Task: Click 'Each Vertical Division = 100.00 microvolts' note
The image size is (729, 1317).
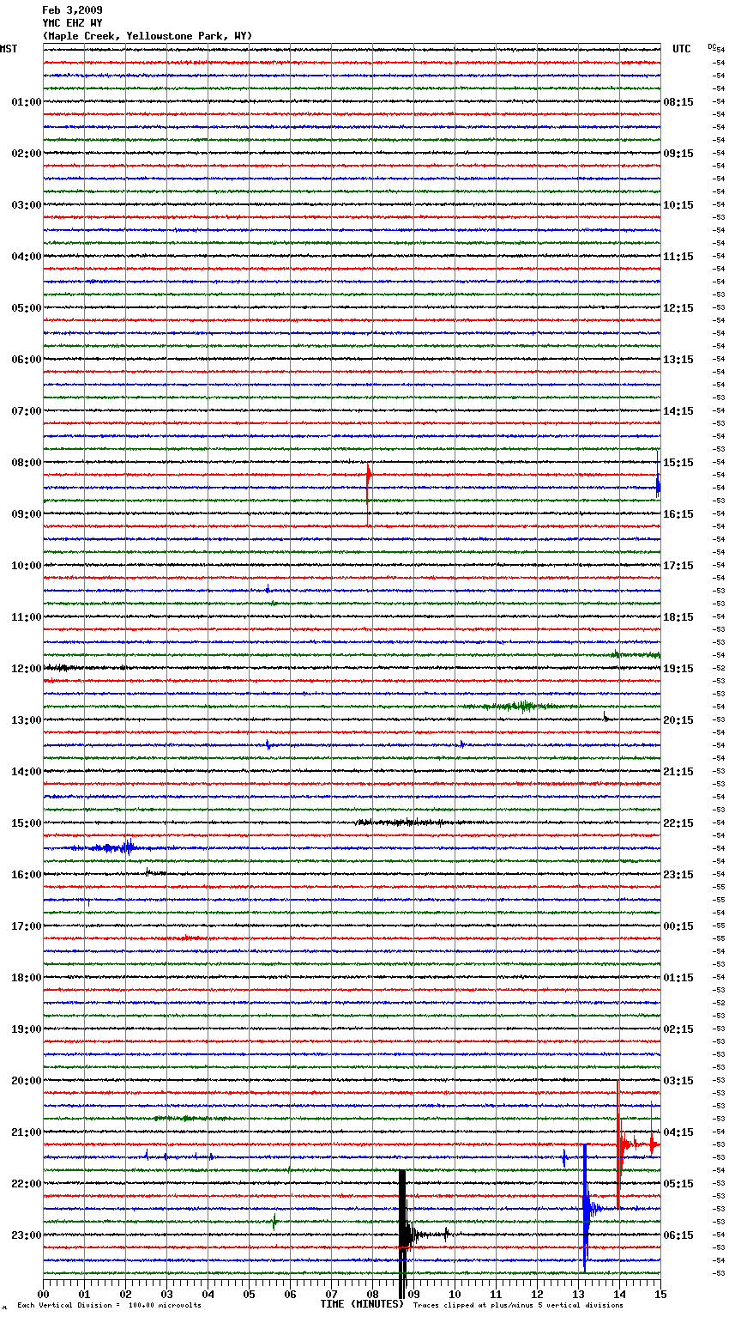Action: (109, 1306)
